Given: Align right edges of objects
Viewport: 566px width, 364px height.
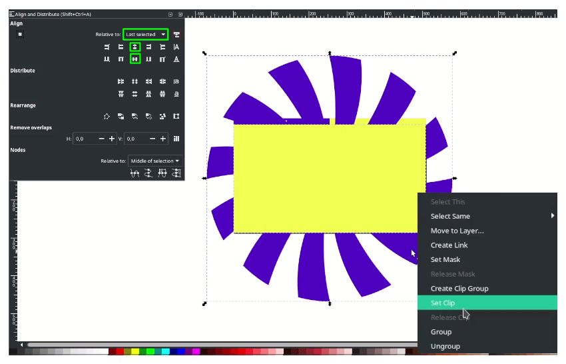Looking at the screenshot, I should point(148,47).
